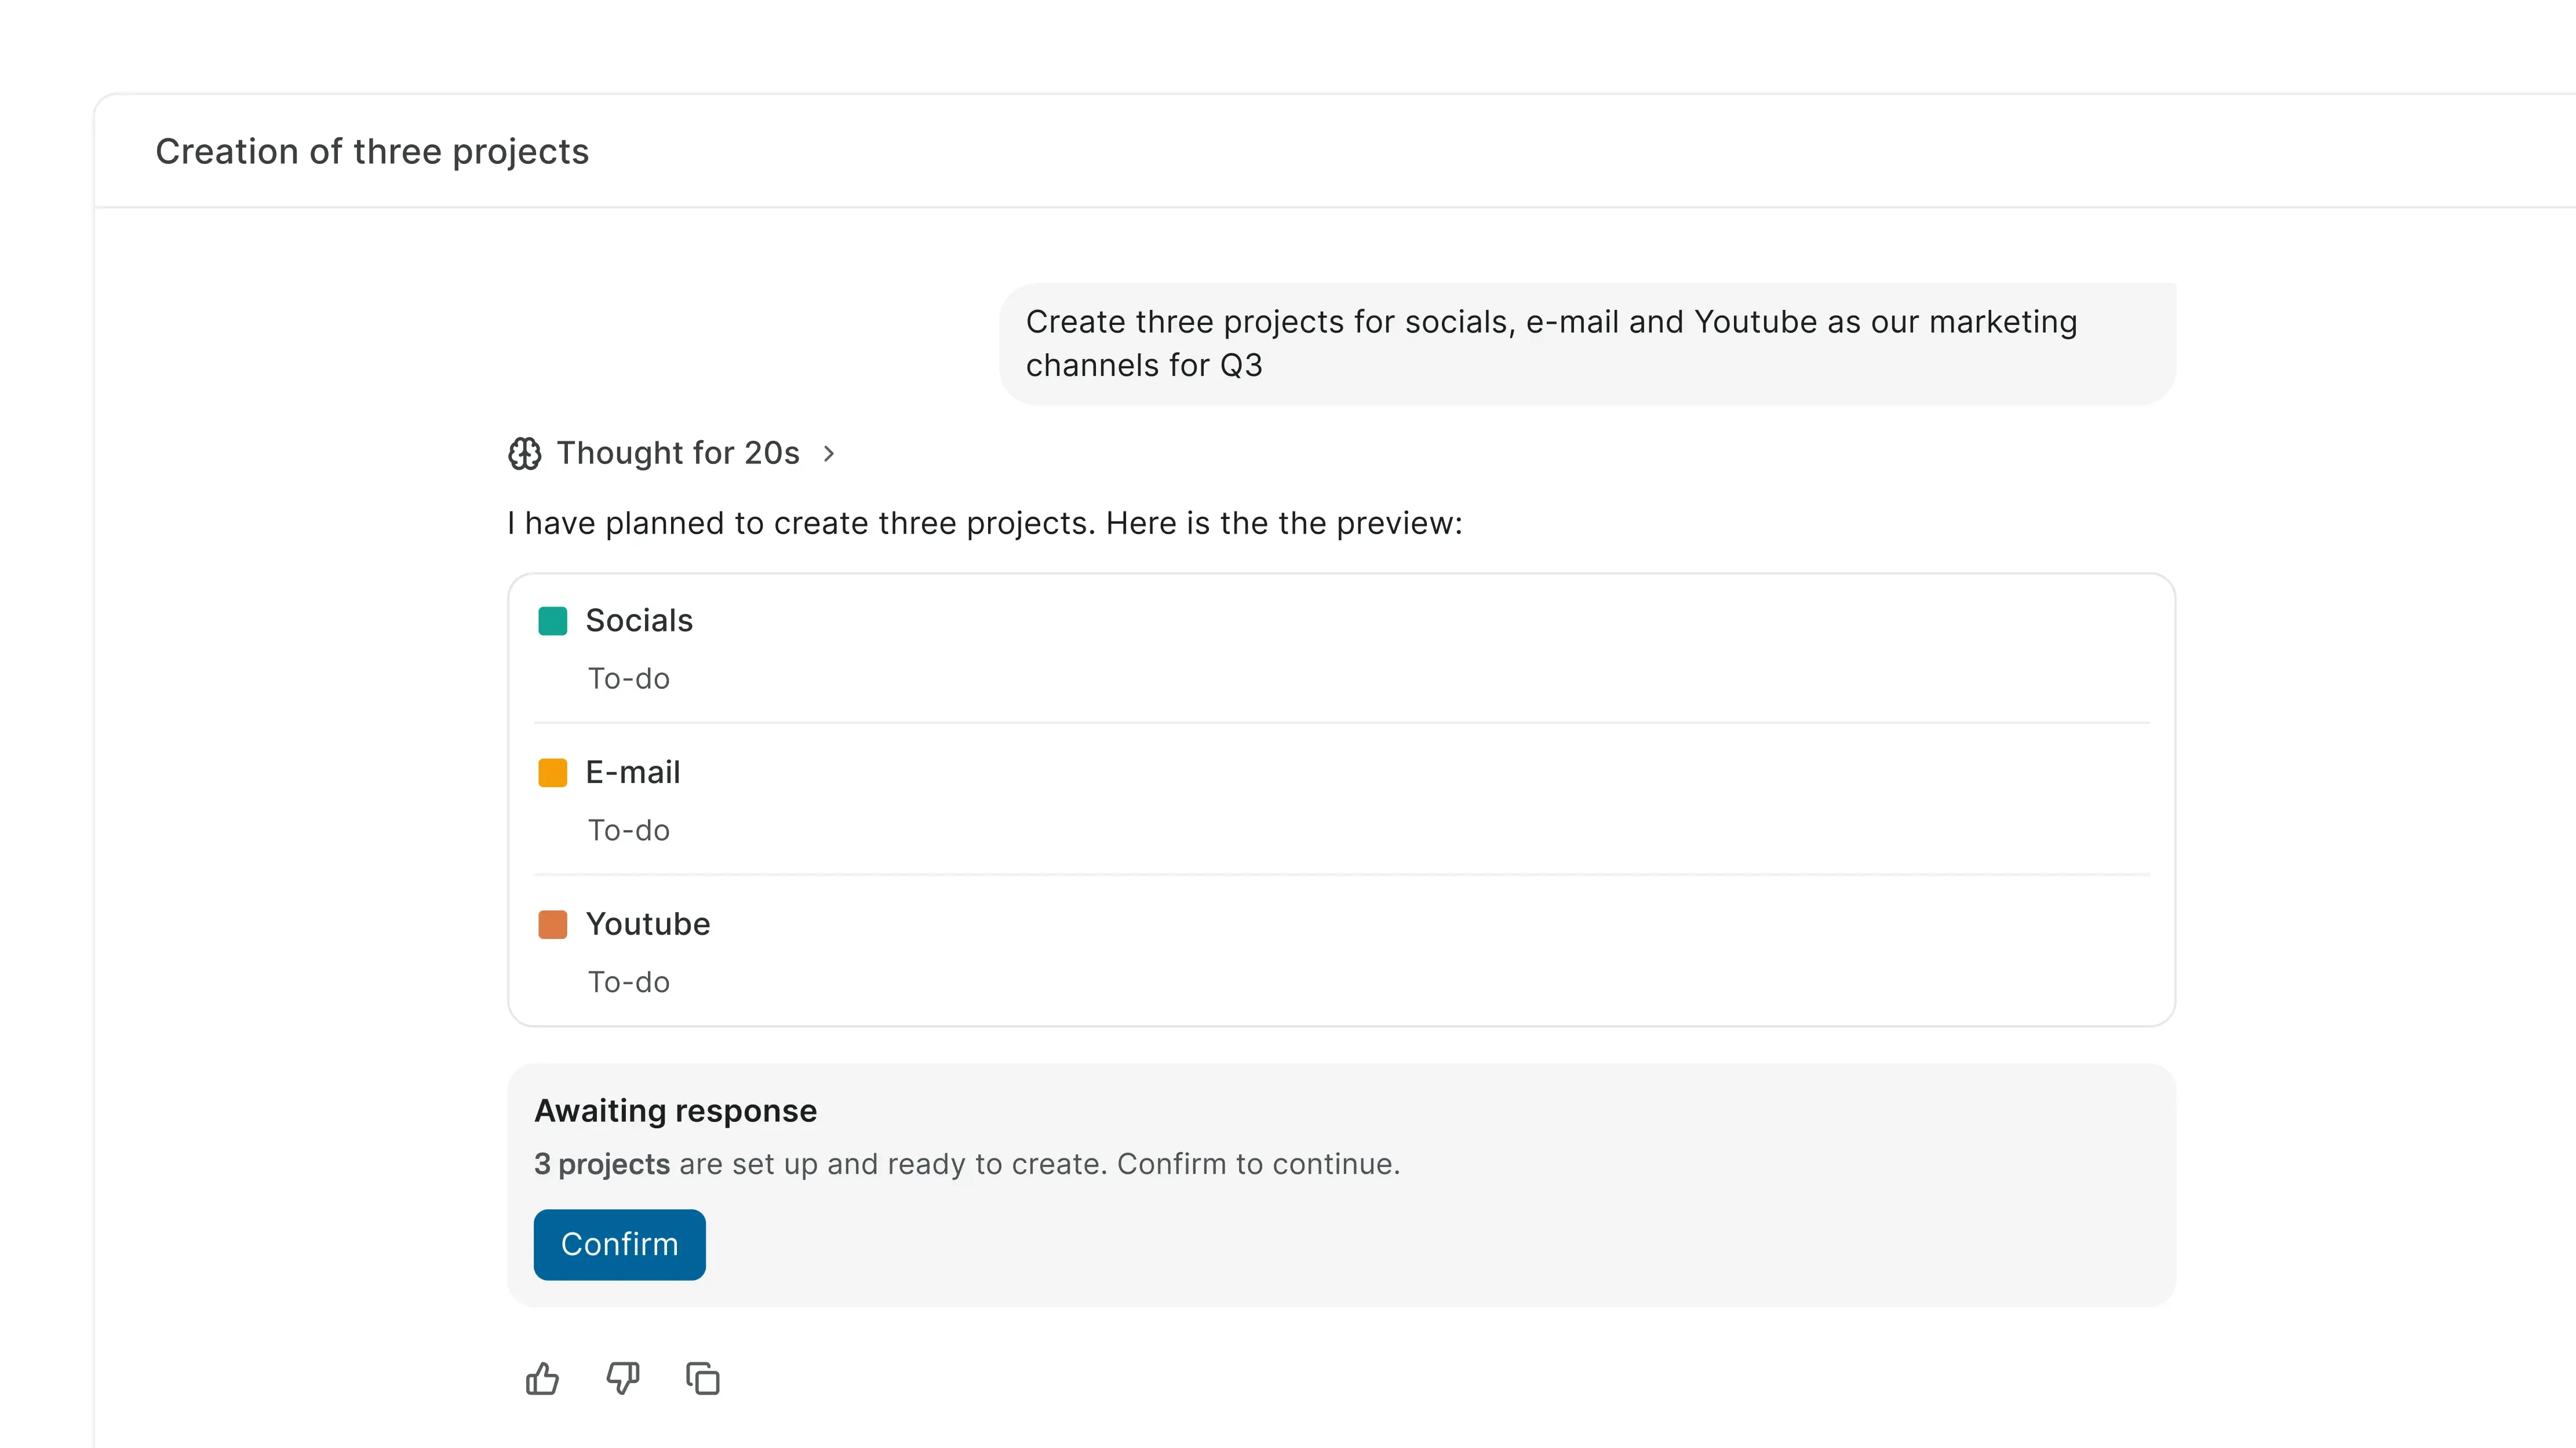Click the red Youtube project icon

pyautogui.click(x=553, y=924)
